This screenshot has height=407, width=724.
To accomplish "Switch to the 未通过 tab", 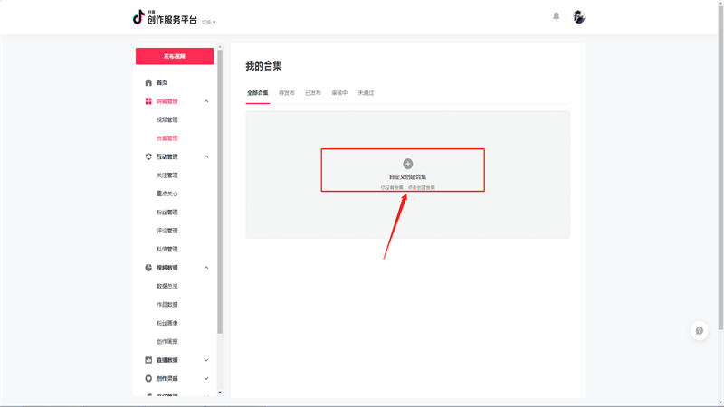I will point(366,93).
